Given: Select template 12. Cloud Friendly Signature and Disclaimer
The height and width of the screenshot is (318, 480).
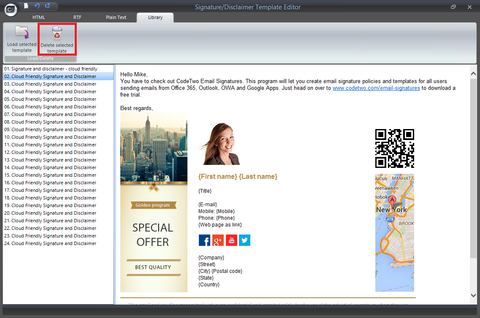Looking at the screenshot, I should pos(58,152).
